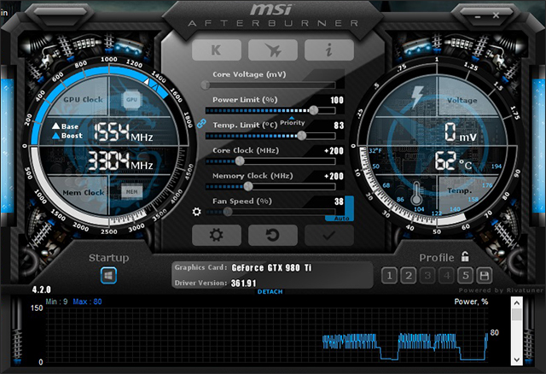This screenshot has width=546, height=374.
Task: Minimize the Afterburner window
Action: click(x=478, y=16)
